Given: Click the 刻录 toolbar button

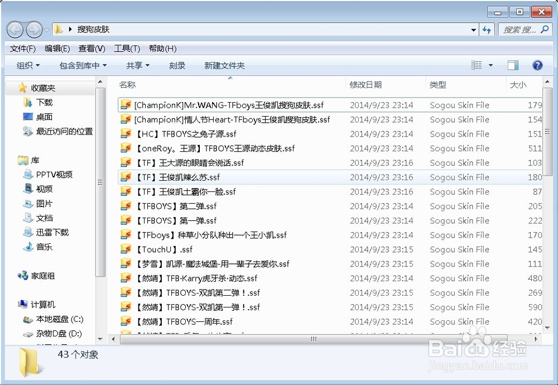Looking at the screenshot, I should click(177, 65).
